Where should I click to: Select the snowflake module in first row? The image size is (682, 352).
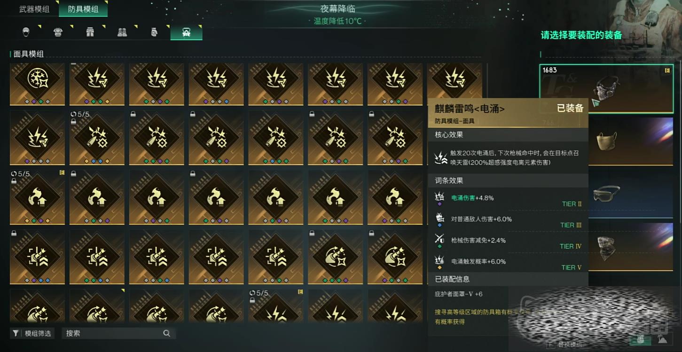37,84
